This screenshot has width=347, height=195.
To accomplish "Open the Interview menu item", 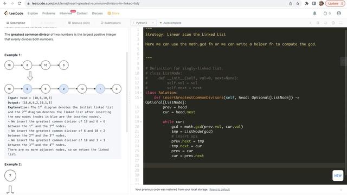I will (66, 13).
